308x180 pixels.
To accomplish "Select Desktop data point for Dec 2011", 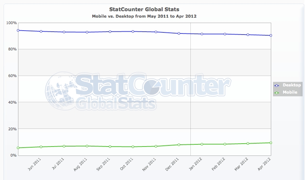I will pos(179,33).
